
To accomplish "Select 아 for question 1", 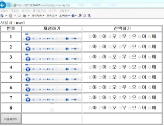I will pyautogui.click(x=90, y=37).
